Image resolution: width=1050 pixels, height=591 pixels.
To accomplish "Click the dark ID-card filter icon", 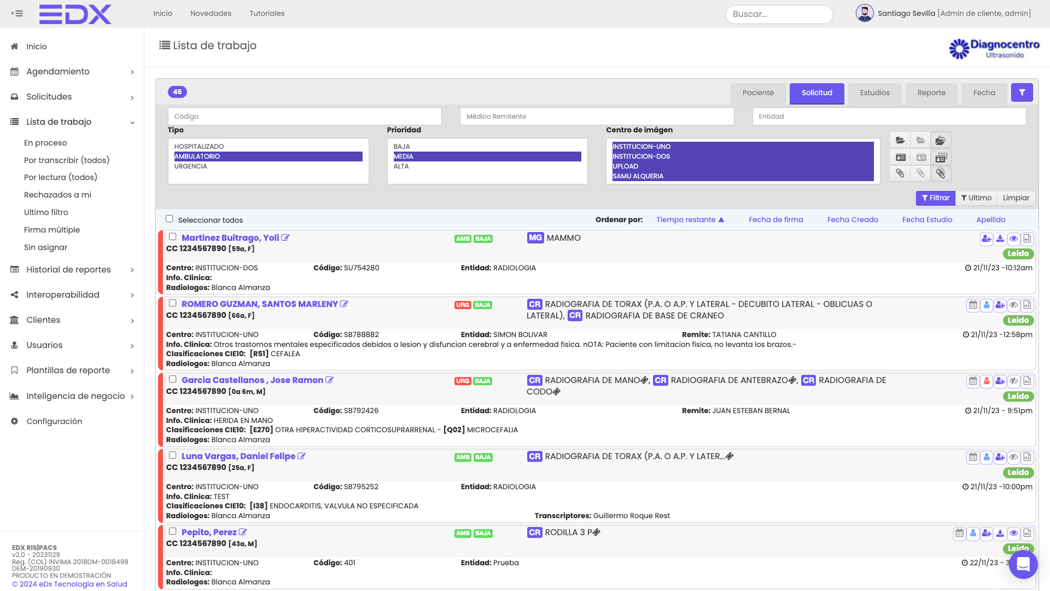I will coord(900,158).
